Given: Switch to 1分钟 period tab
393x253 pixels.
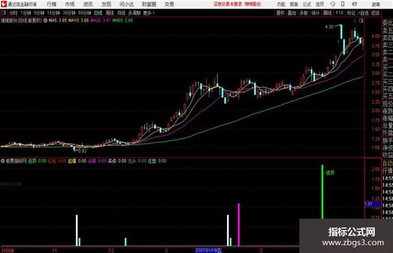Looking at the screenshot, I should [26, 13].
